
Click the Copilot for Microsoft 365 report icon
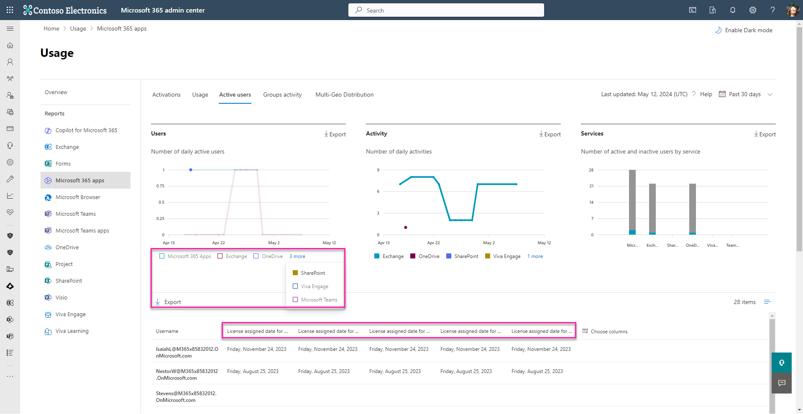pos(48,130)
